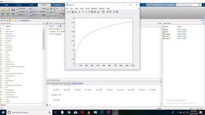Click Open File icon in Figure 1 toolbar

pos(70,12)
